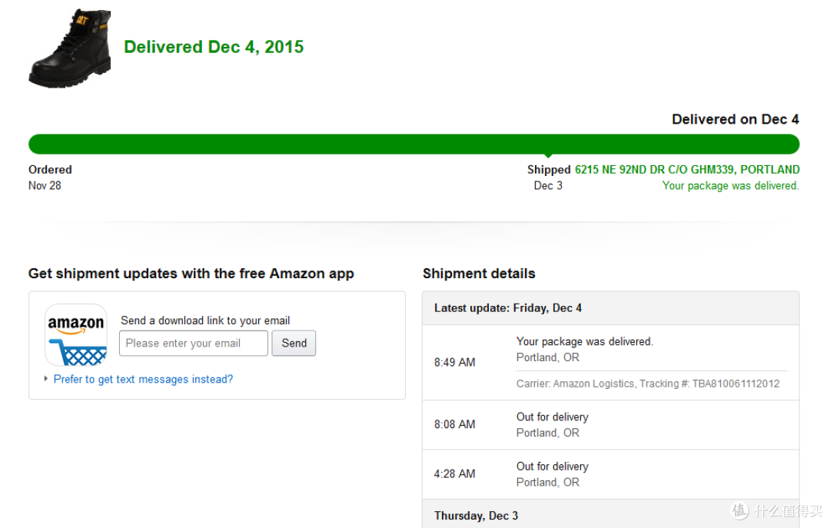Screen dimensions: 830x528
Task: Select the 'Delivered Dec 4, 2015' heading
Action: [214, 47]
